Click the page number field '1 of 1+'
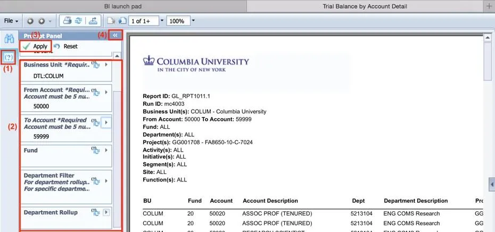This screenshot has height=232, width=495. pos(144,21)
